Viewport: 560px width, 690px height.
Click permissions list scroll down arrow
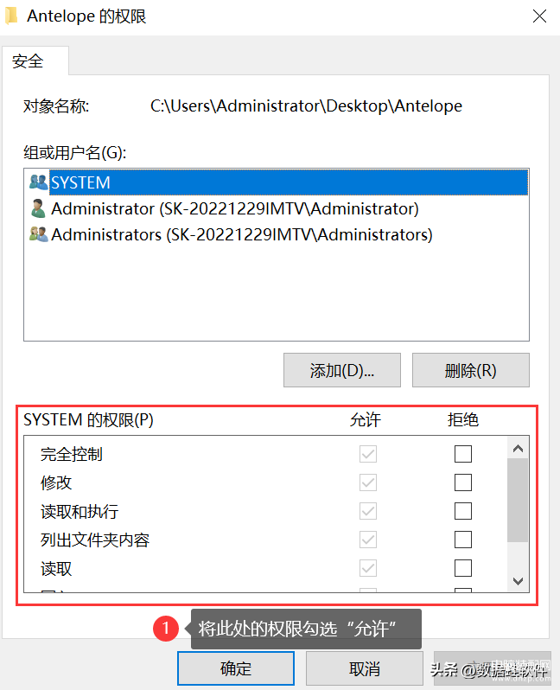tap(518, 581)
